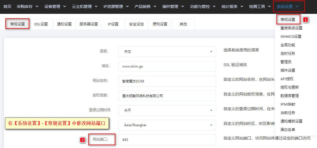This screenshot has height=148, width=317.
Task: Open the 语言 language dropdown
Action: point(167,52)
